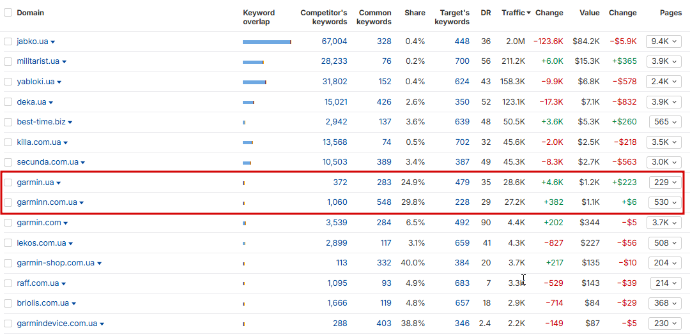Tick the checkbox next to yabloki.ua

[8, 82]
